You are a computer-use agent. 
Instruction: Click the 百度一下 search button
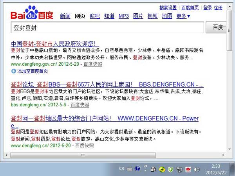click(216, 27)
